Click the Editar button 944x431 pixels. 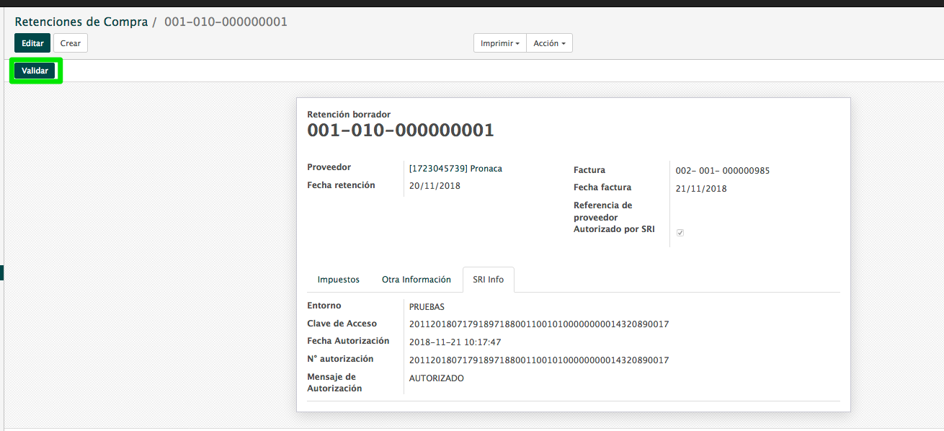pos(32,43)
